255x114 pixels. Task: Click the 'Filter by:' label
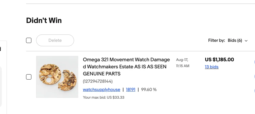[x=216, y=40]
